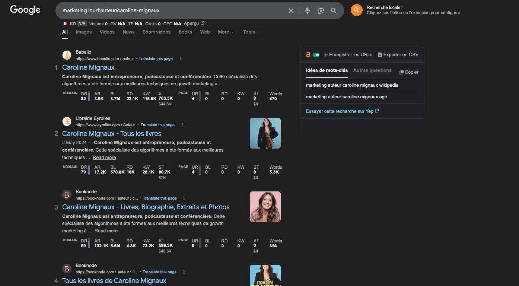Click the Recherche locale extension icon
519x286 pixels.
coord(356,10)
